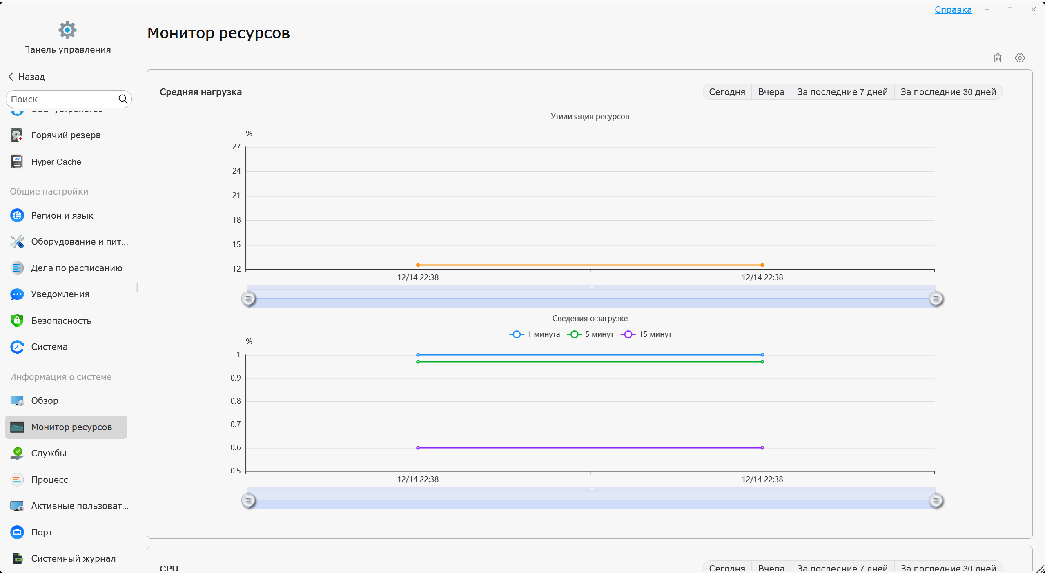Click the search magnifier icon
1045x573 pixels.
click(x=123, y=99)
